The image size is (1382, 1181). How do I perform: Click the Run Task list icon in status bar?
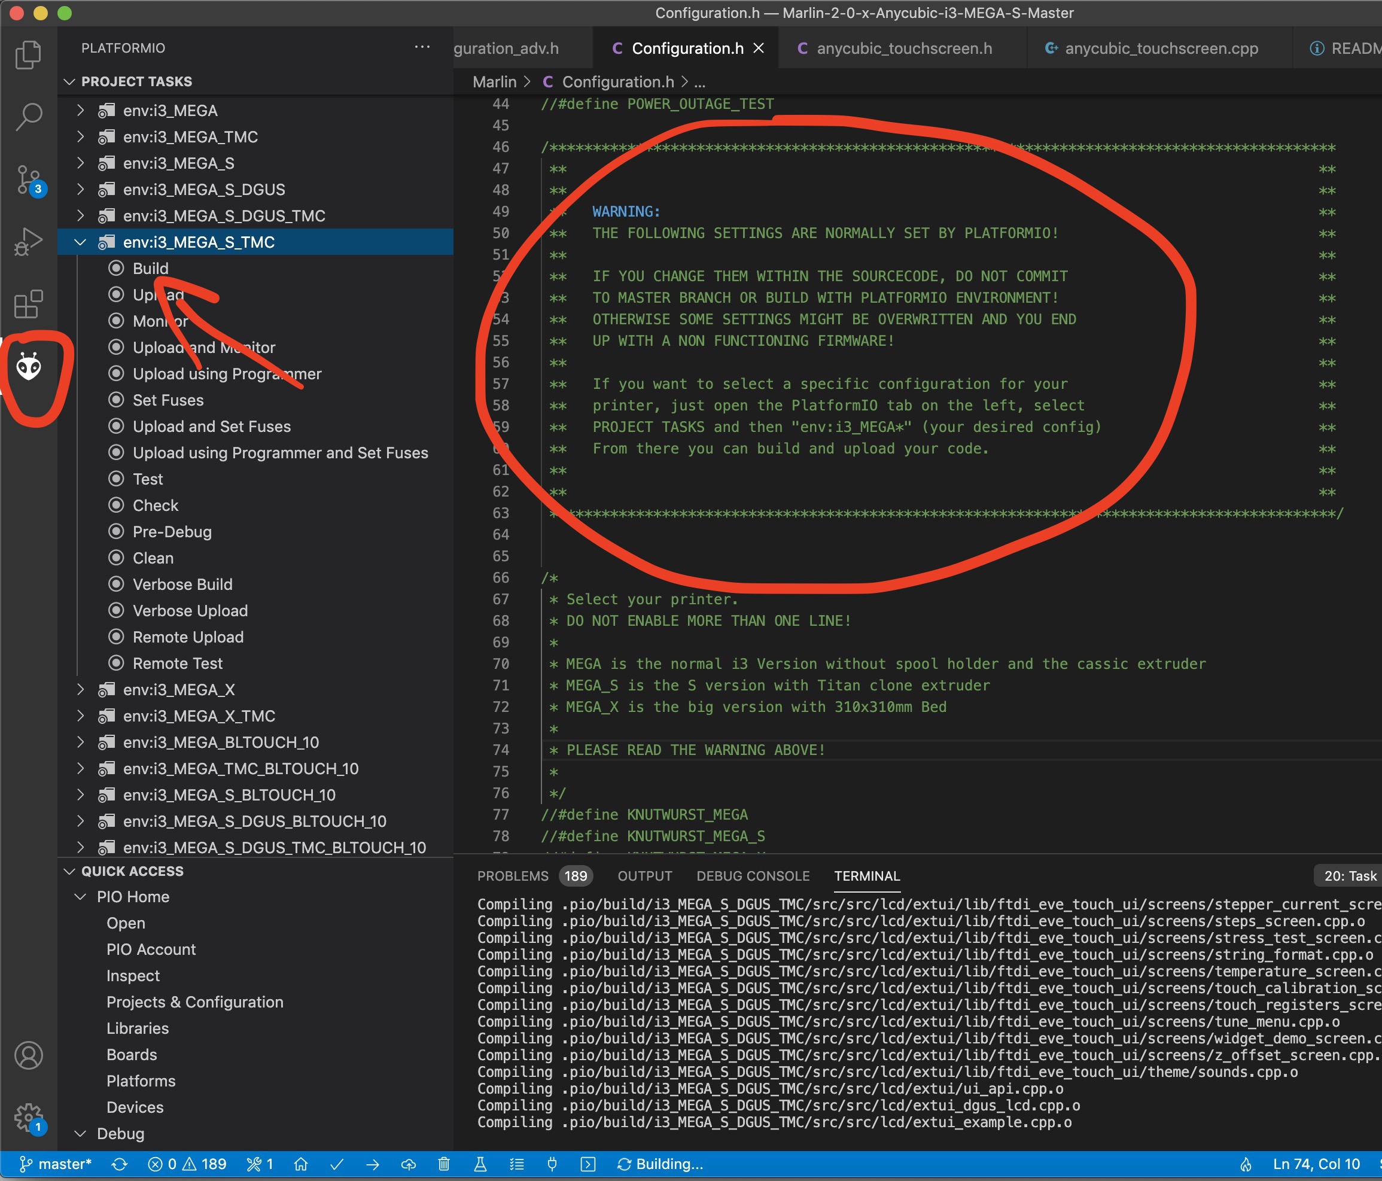(x=516, y=1164)
